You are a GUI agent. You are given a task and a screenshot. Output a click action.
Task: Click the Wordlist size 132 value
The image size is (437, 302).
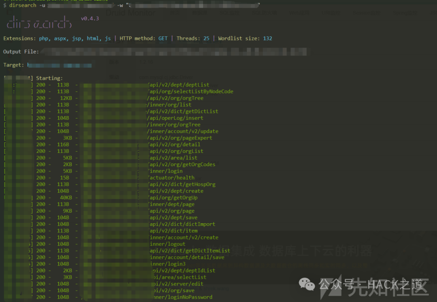coord(267,38)
